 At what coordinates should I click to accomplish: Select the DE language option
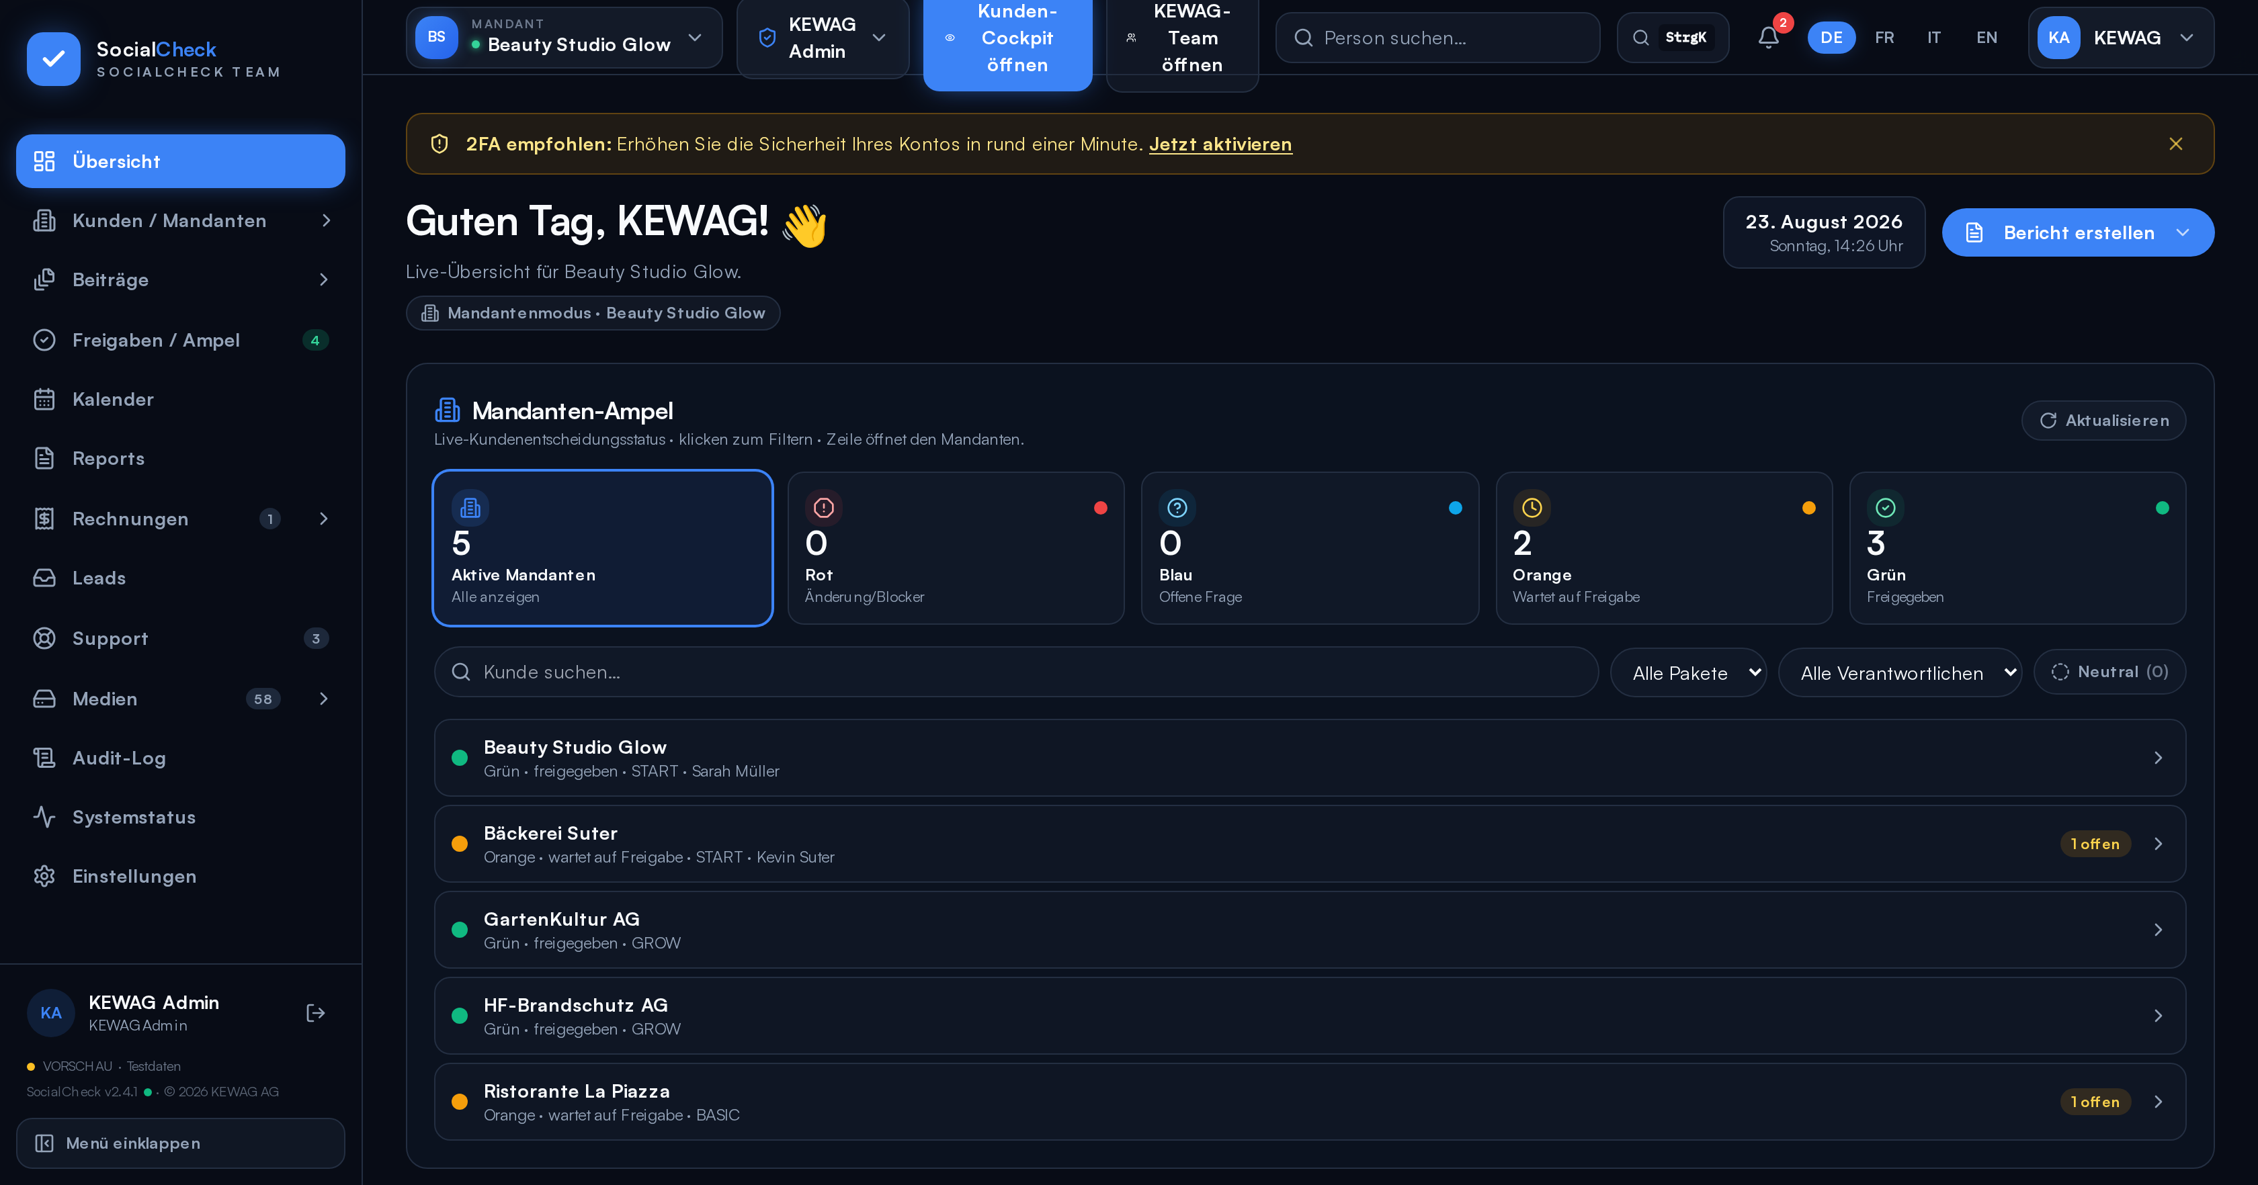[1831, 38]
